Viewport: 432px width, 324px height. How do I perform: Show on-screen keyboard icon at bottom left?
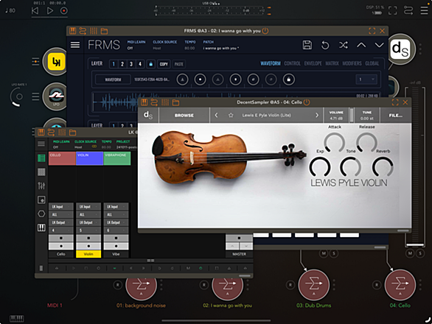pos(17,319)
